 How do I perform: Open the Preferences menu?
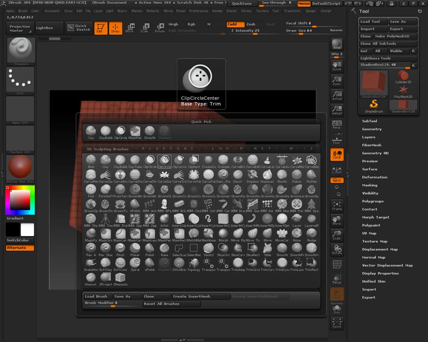click(x=198, y=11)
